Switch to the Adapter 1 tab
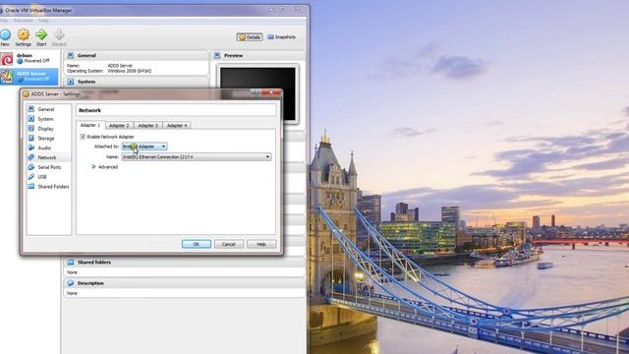 click(x=90, y=125)
